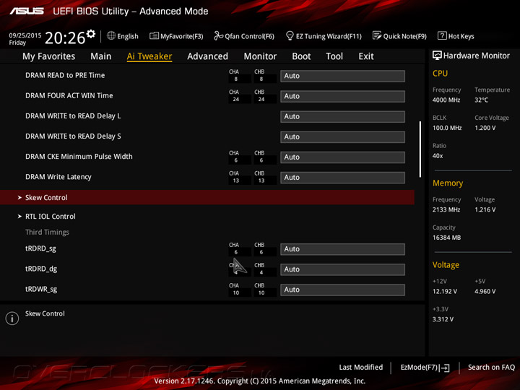The image size is (520, 390).
Task: Select the tRDWR_sg label
Action: 41,289
